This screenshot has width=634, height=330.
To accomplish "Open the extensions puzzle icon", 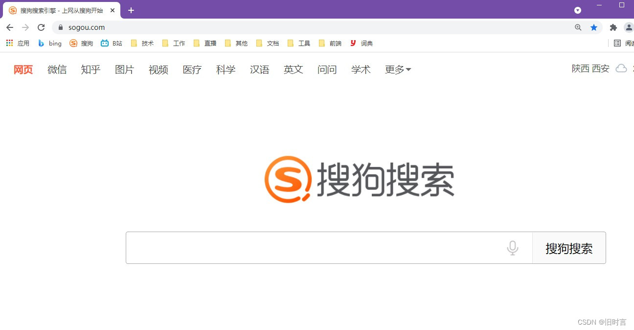I will (613, 27).
